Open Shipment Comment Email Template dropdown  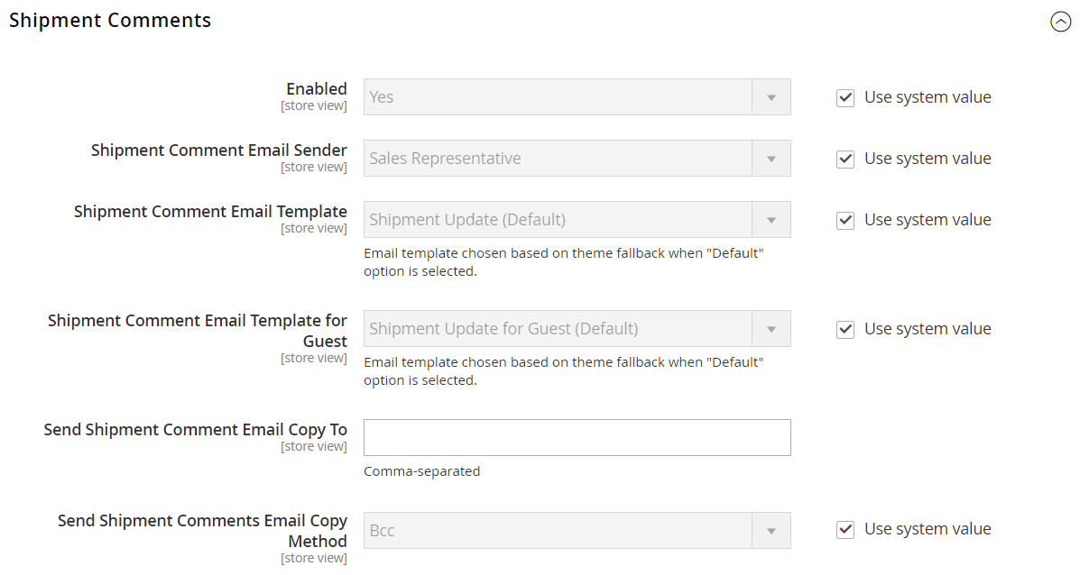[559, 220]
